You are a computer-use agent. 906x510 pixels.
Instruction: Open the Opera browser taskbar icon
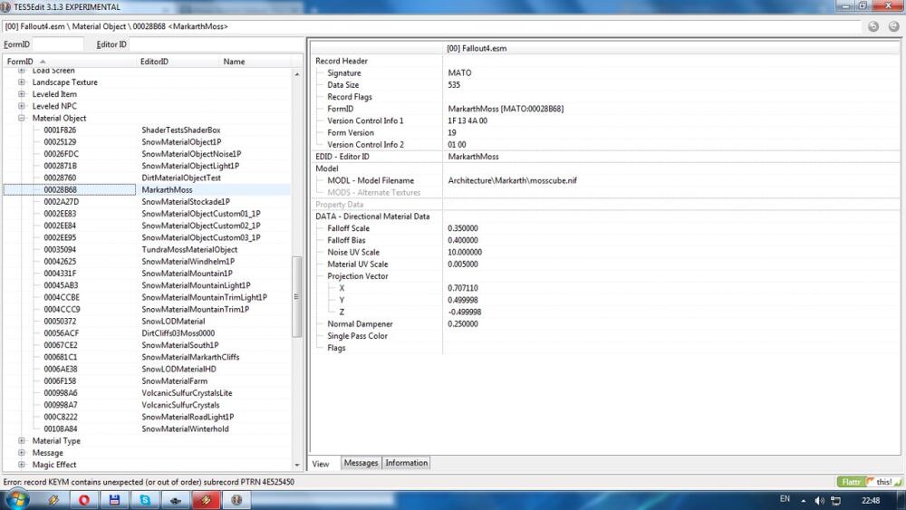tap(84, 500)
